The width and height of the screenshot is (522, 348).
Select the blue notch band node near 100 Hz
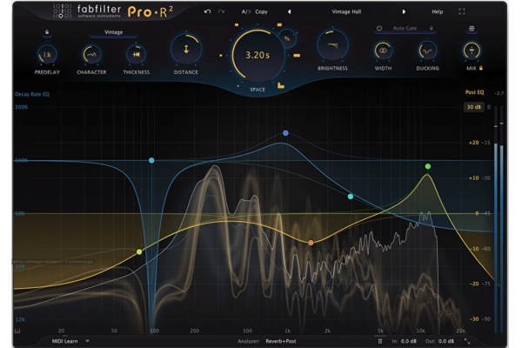pyautogui.click(x=151, y=160)
